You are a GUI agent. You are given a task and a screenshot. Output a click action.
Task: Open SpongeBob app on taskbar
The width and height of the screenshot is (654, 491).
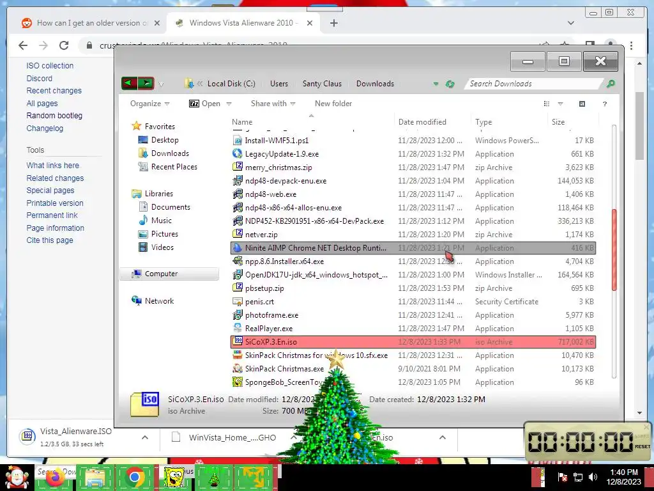(x=174, y=478)
